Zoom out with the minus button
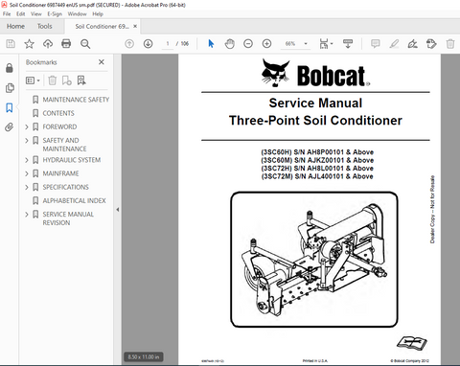Screen dimensions: 460x366 click(x=248, y=44)
